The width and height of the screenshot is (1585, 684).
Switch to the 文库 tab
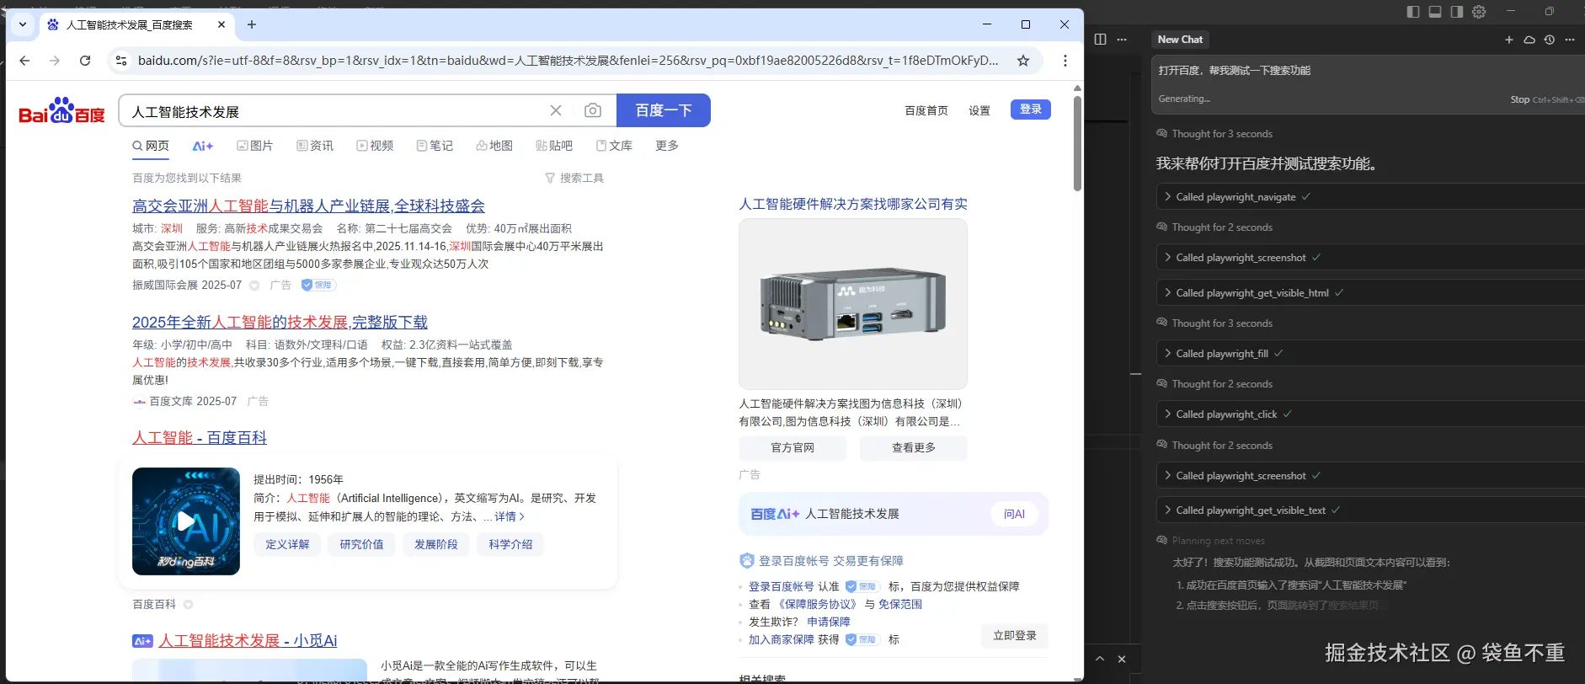(614, 146)
